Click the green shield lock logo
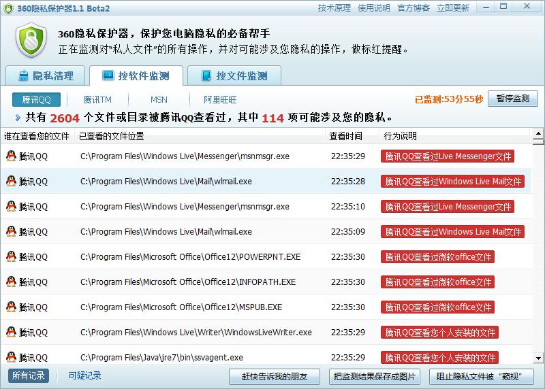545x389 pixels. point(31,41)
